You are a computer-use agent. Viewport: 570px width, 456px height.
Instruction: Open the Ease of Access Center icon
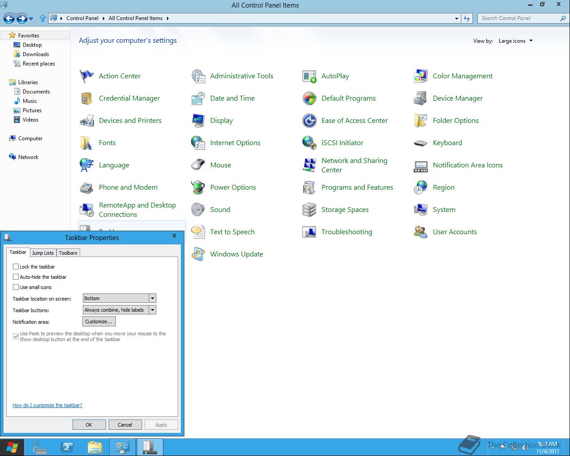309,121
